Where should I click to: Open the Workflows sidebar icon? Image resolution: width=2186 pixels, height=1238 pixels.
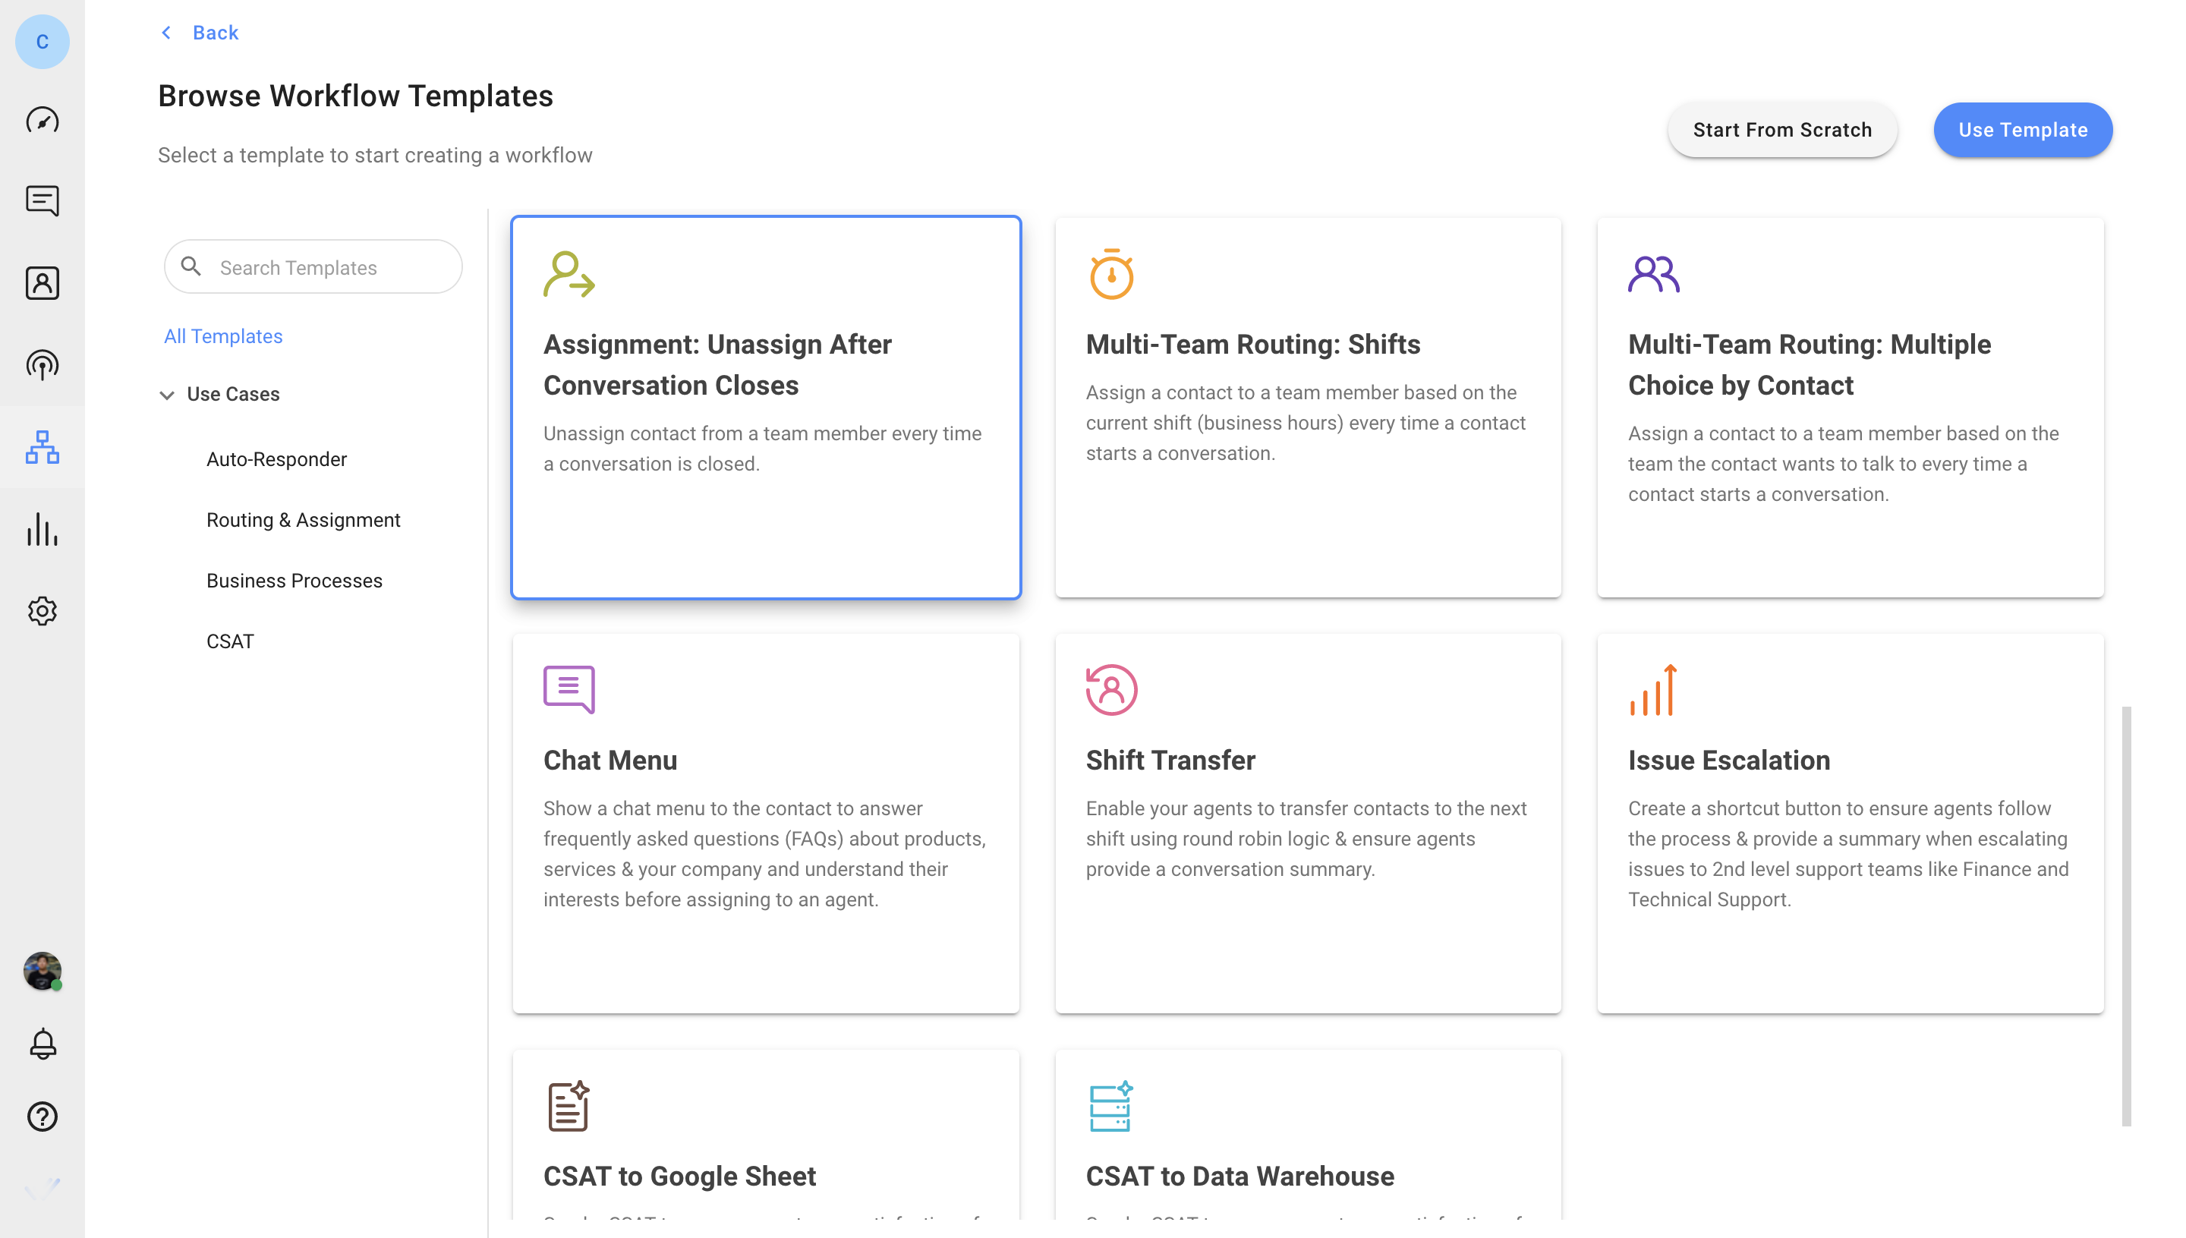point(42,446)
